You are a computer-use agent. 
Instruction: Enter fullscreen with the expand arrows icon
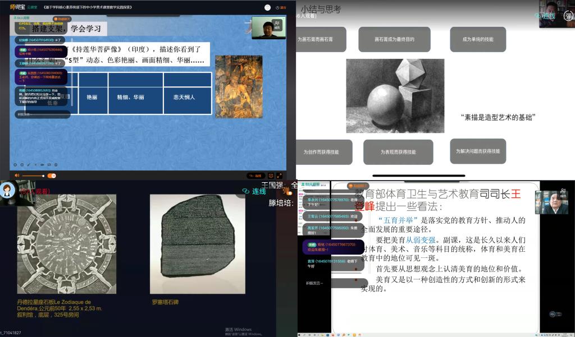coord(280,176)
